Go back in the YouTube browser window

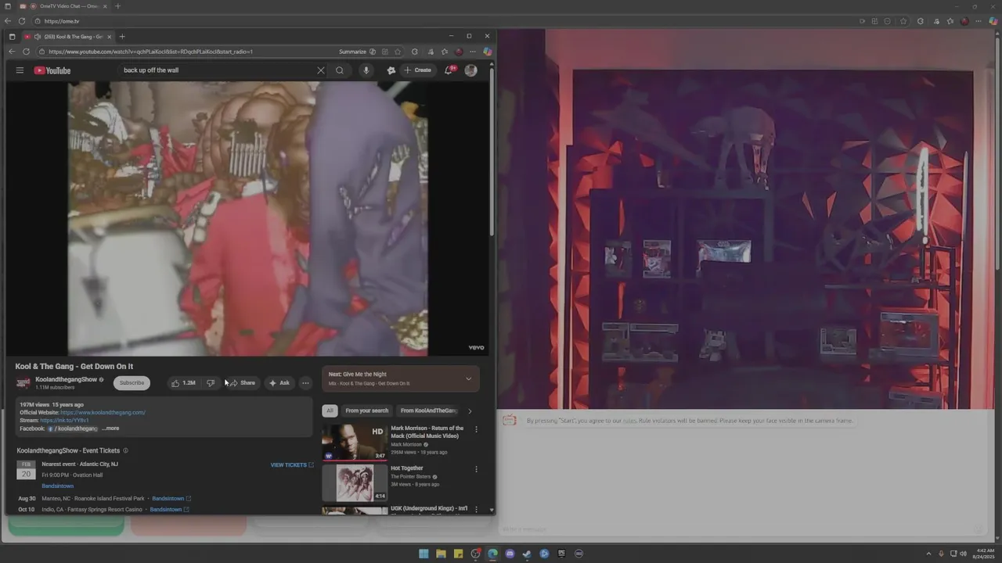coord(12,52)
